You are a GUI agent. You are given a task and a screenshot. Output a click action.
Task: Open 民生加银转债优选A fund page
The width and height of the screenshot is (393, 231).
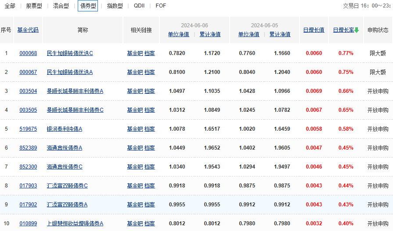pyautogui.click(x=70, y=72)
